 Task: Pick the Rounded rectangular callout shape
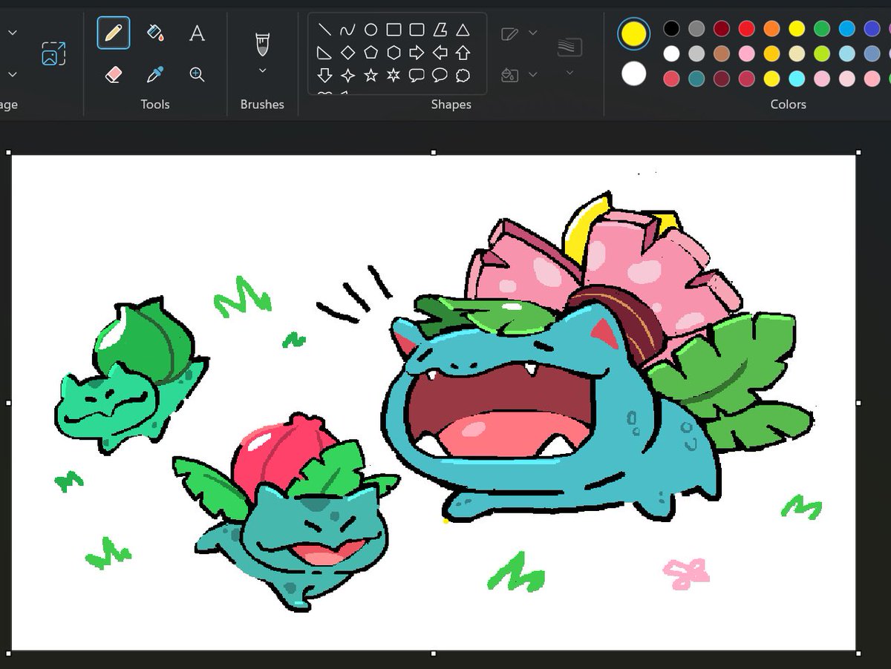417,75
